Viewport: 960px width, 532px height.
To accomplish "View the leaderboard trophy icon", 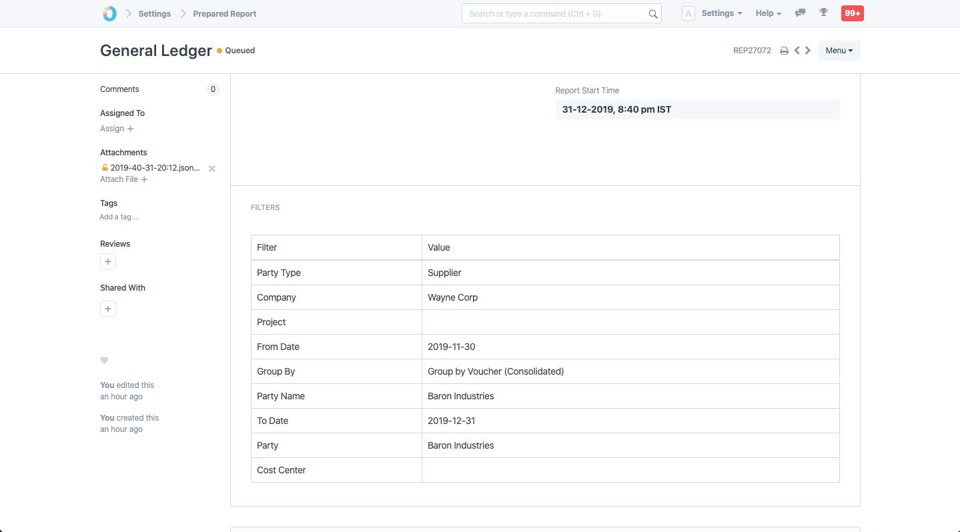I will pos(823,13).
